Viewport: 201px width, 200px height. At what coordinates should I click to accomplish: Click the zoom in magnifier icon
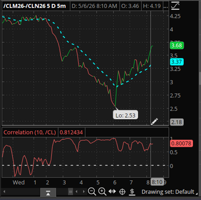click(x=102, y=192)
